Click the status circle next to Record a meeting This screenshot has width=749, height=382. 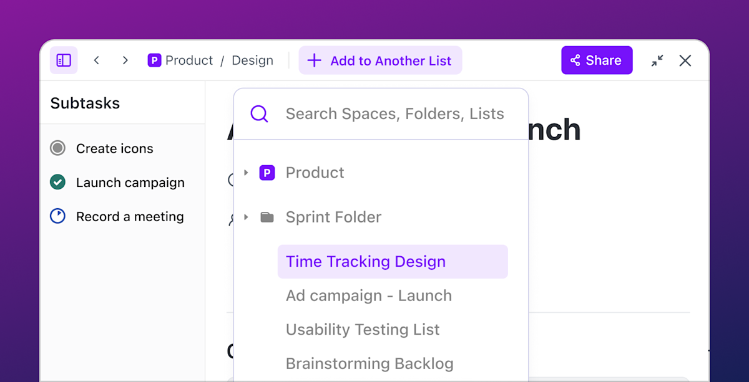pos(57,216)
